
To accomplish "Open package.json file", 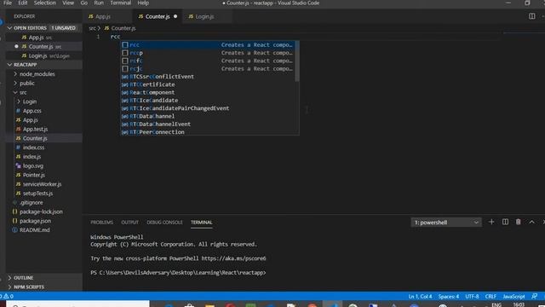I will (43, 221).
